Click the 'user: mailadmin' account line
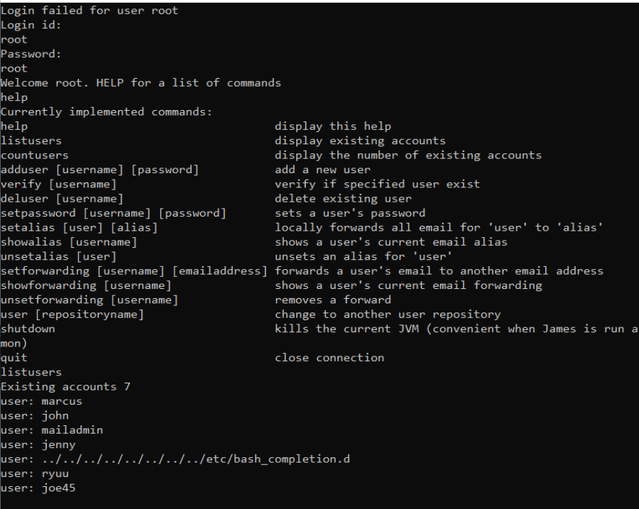 [52, 430]
